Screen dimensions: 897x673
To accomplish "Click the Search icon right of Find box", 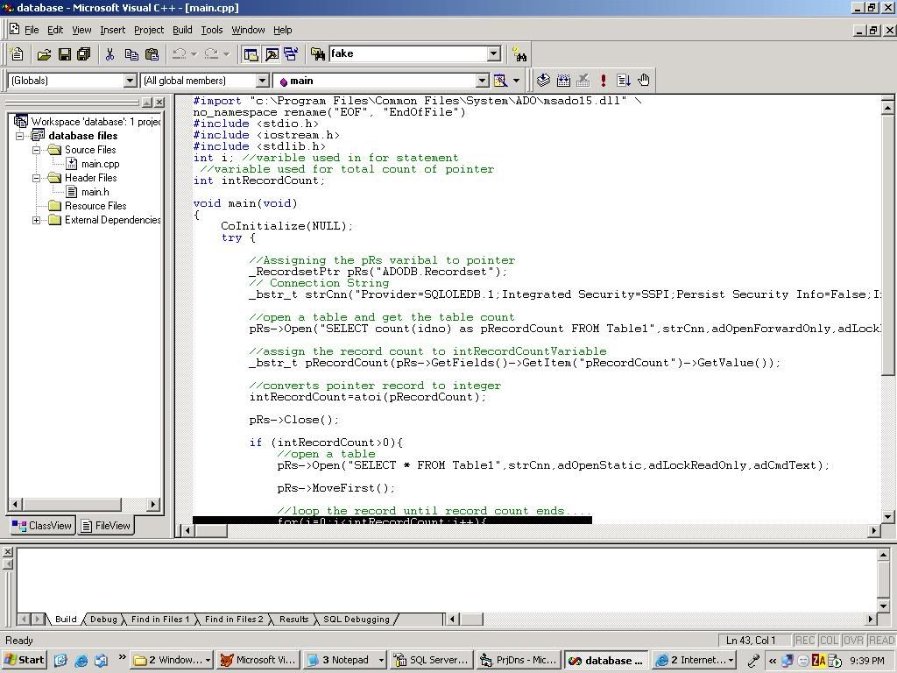I will (x=519, y=54).
